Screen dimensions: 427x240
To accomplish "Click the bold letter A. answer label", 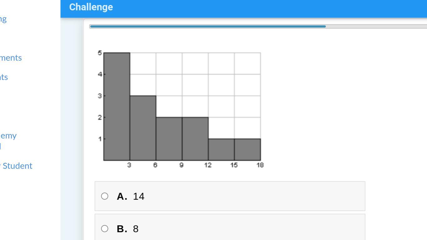I will coord(122,196).
